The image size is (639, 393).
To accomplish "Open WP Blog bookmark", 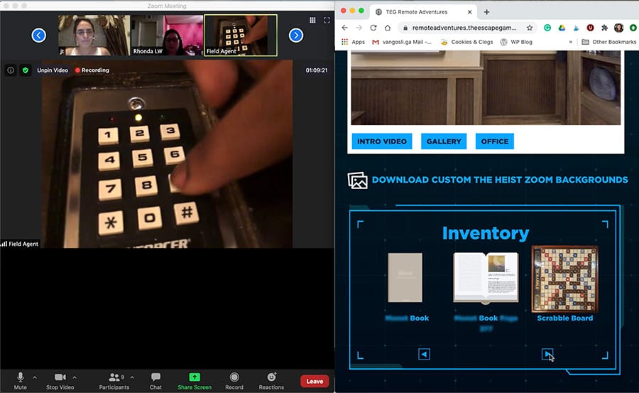I will pos(516,42).
